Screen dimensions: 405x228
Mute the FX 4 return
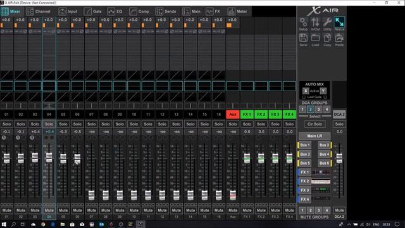point(289,210)
